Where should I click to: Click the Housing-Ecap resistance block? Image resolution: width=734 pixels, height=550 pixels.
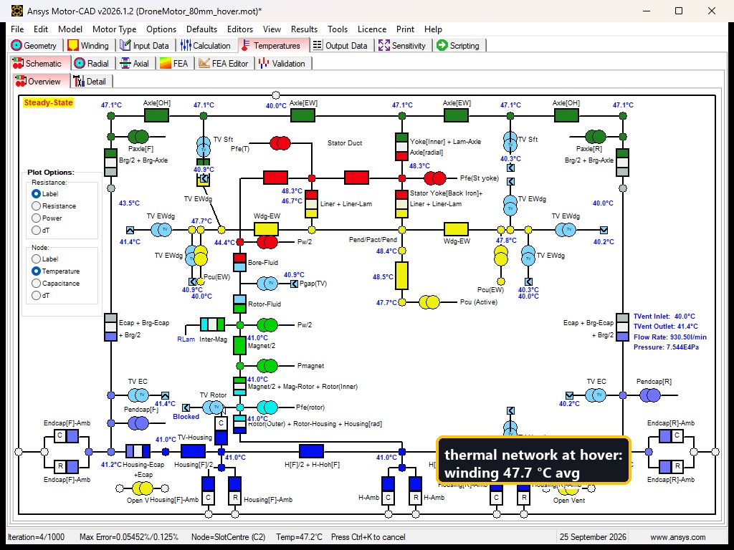pos(138,451)
